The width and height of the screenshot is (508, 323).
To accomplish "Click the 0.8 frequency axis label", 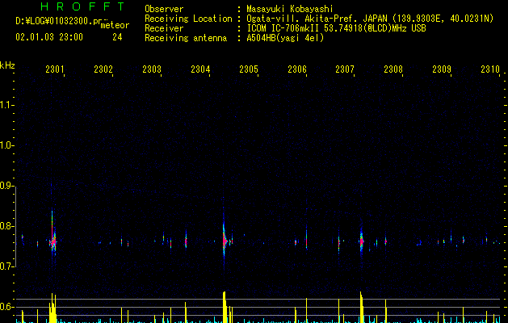I will pyautogui.click(x=7, y=226).
